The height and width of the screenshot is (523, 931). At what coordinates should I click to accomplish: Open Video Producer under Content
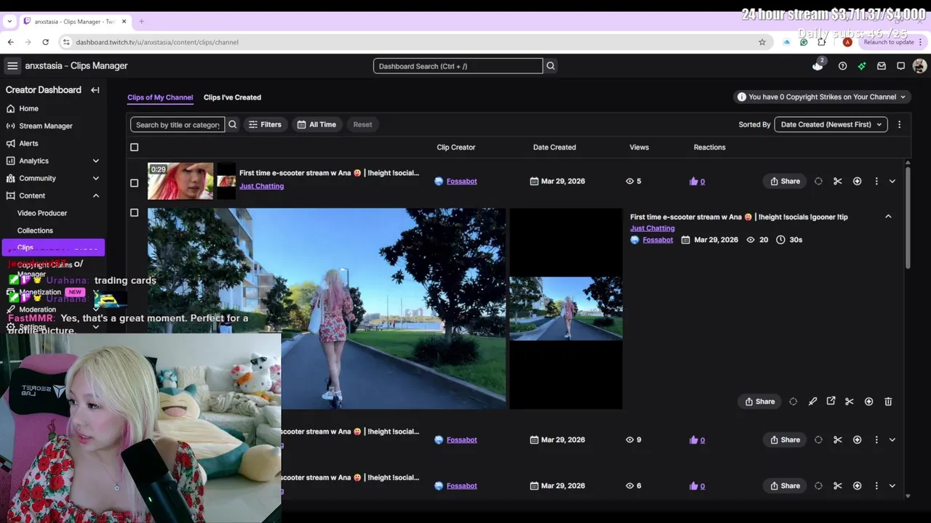(42, 213)
